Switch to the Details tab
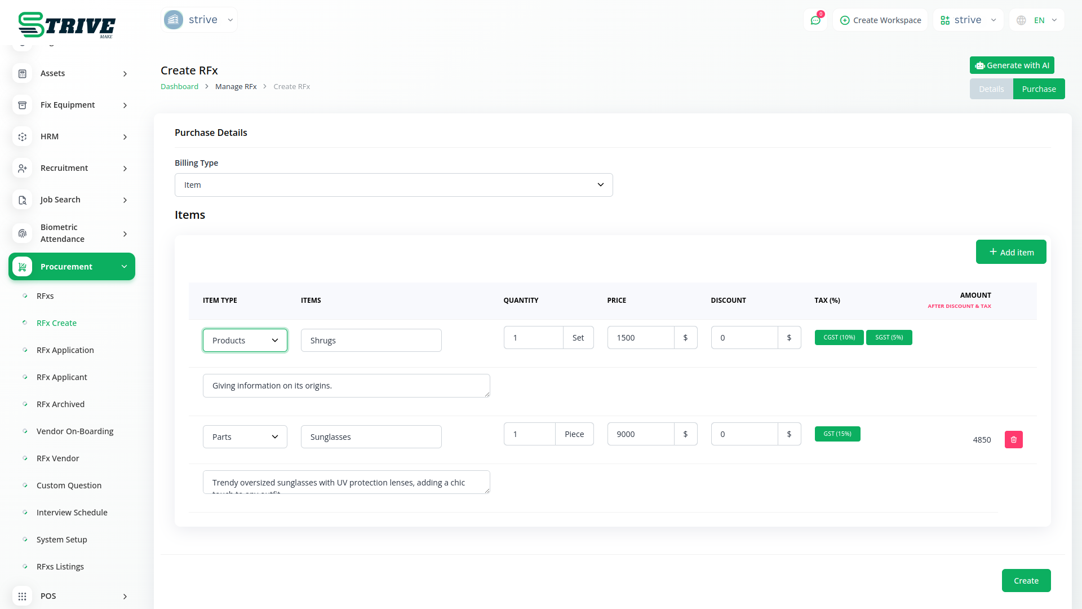Image resolution: width=1082 pixels, height=609 pixels. [x=991, y=89]
